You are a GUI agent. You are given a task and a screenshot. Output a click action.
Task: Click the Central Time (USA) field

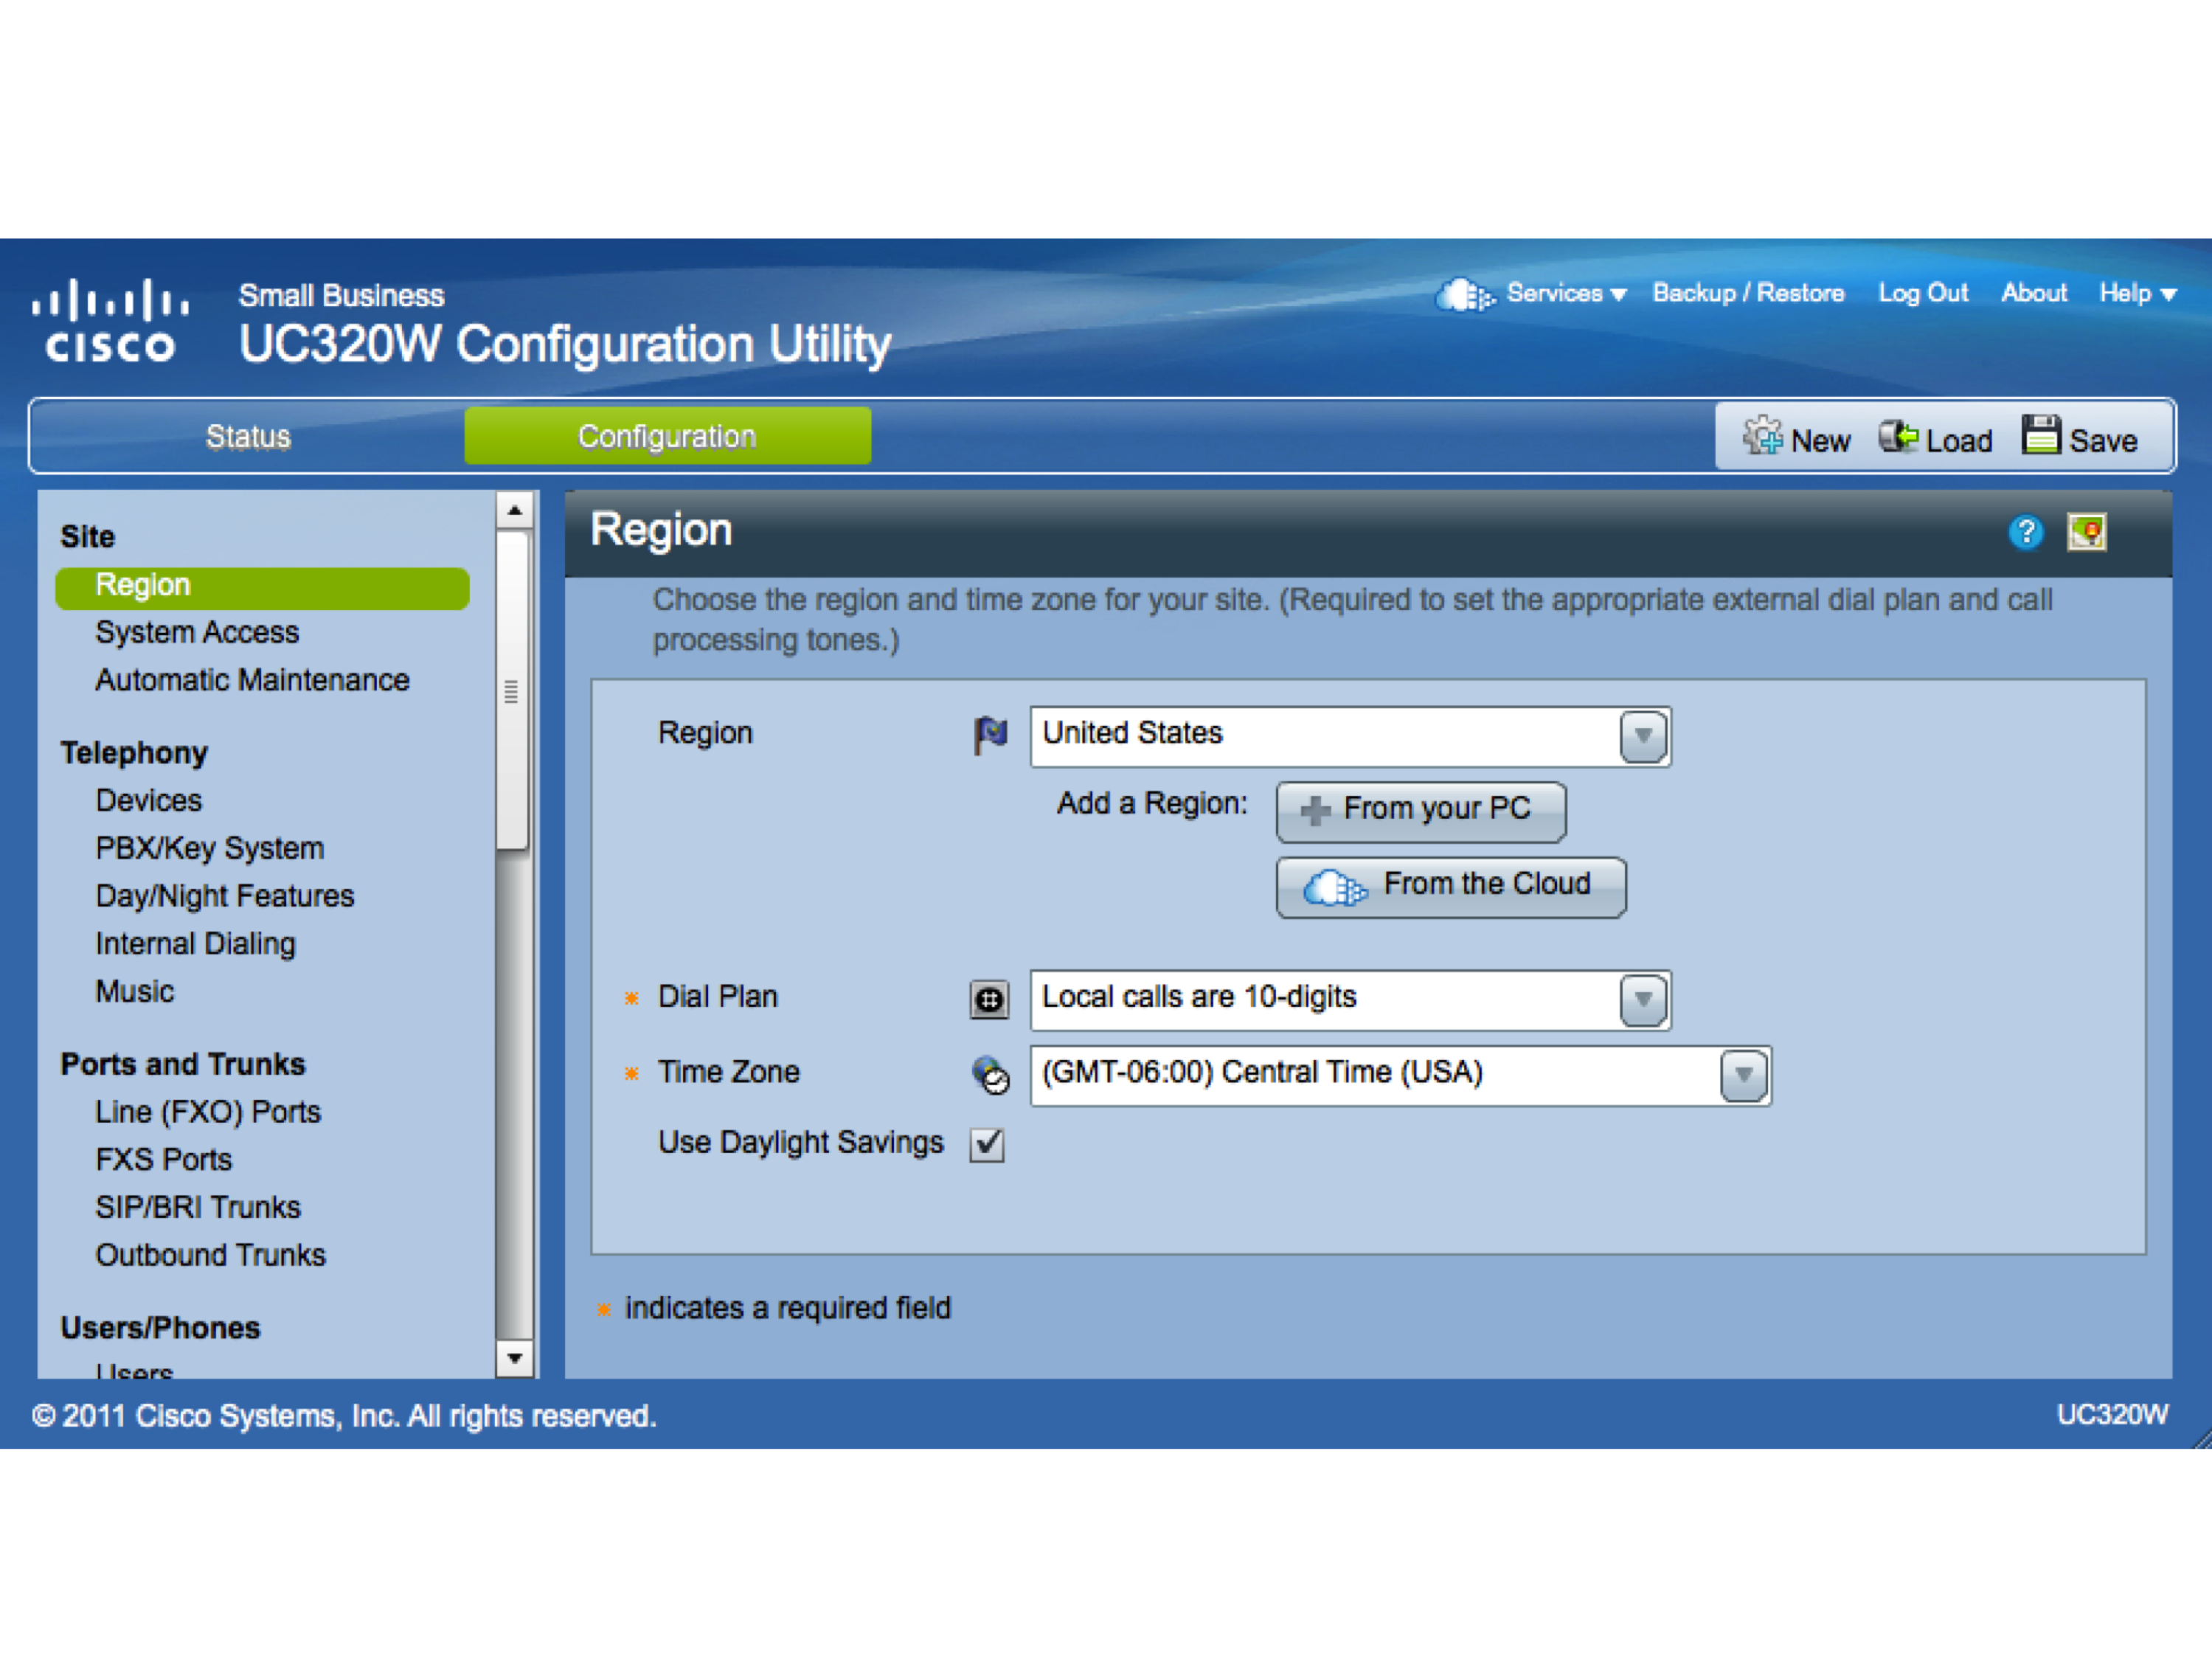(1400, 1076)
